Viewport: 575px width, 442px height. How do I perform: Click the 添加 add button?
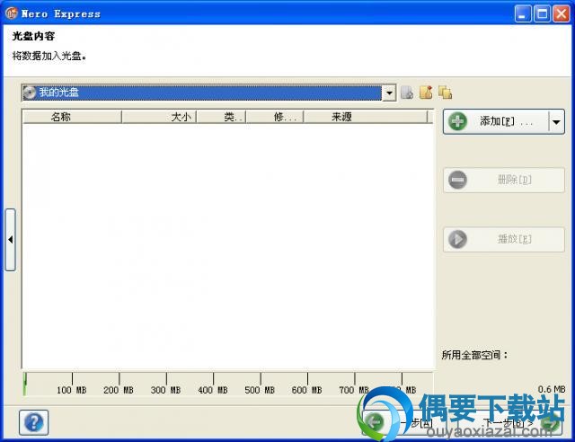(x=496, y=121)
